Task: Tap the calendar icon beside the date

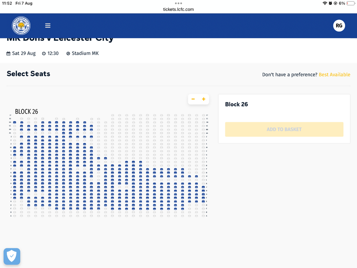Action: point(9,54)
